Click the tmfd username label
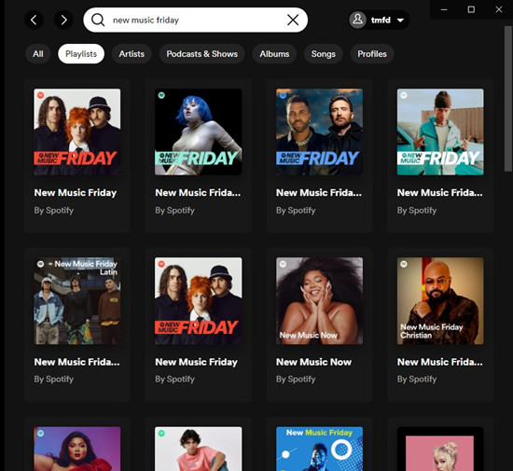Viewport: 513px width, 471px height. pos(381,21)
